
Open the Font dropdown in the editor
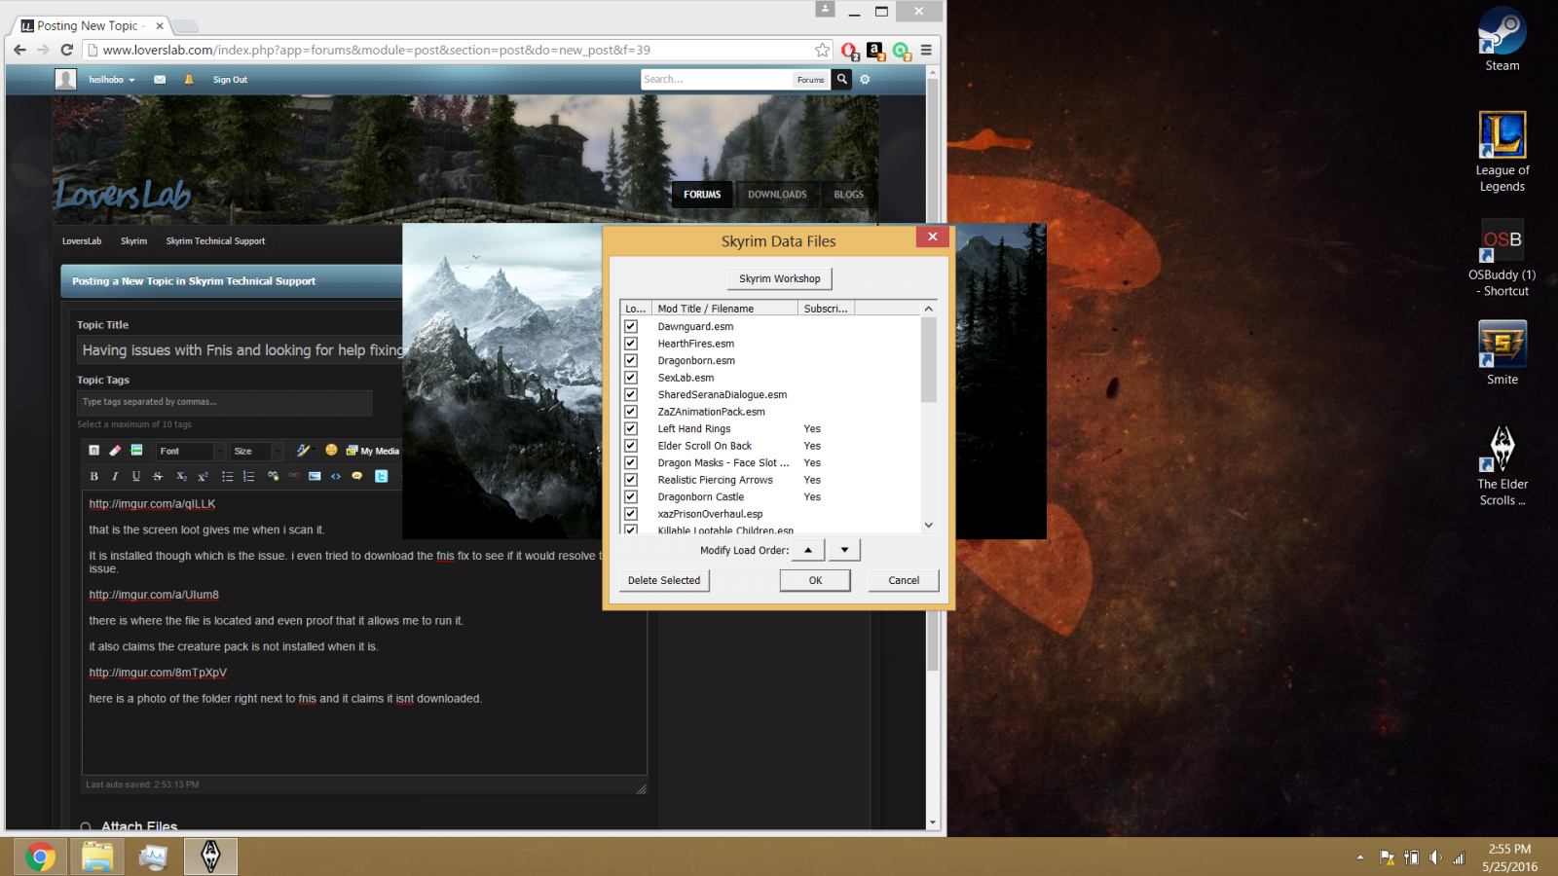(191, 451)
